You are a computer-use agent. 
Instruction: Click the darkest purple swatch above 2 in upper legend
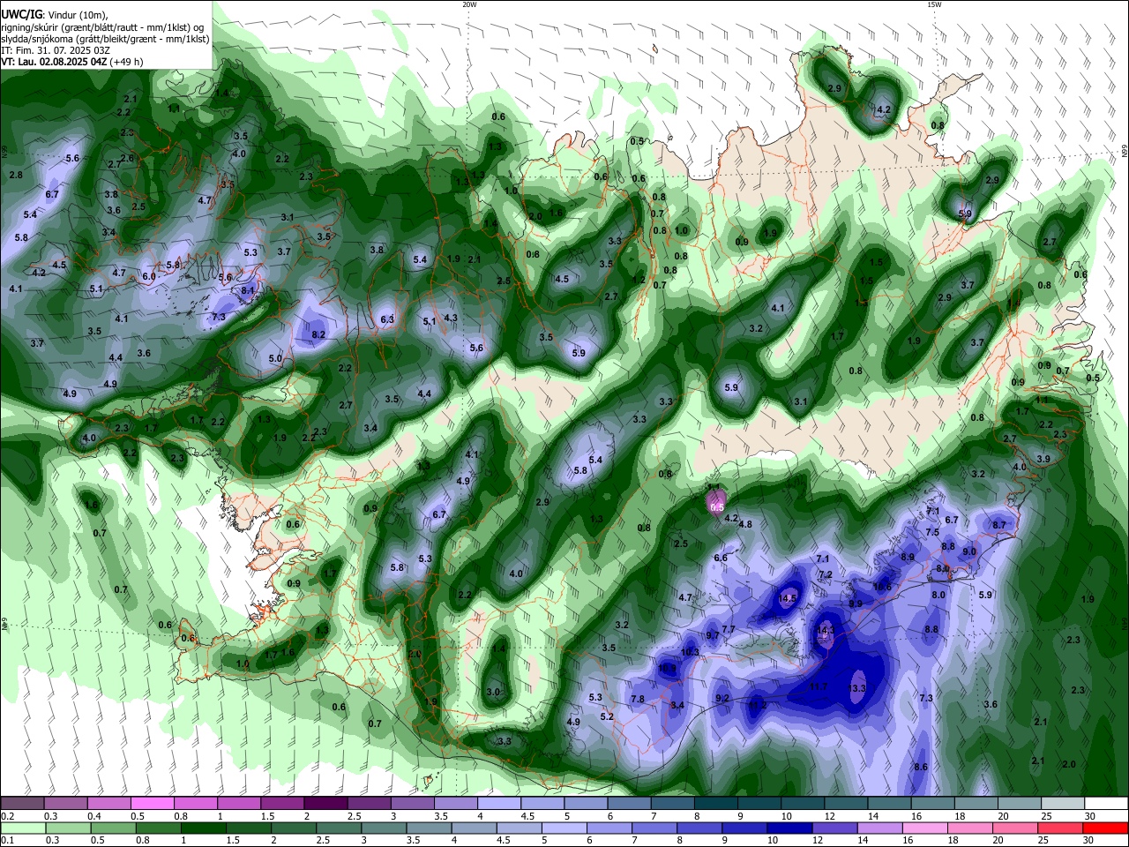[325, 804]
